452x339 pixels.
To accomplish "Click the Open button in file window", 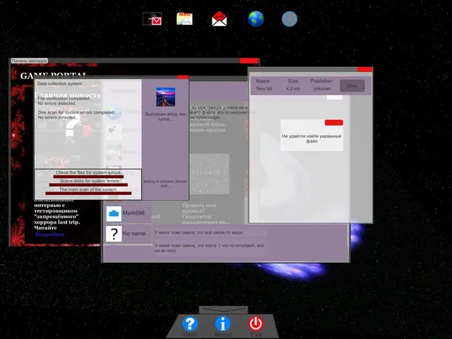I will tap(352, 85).
